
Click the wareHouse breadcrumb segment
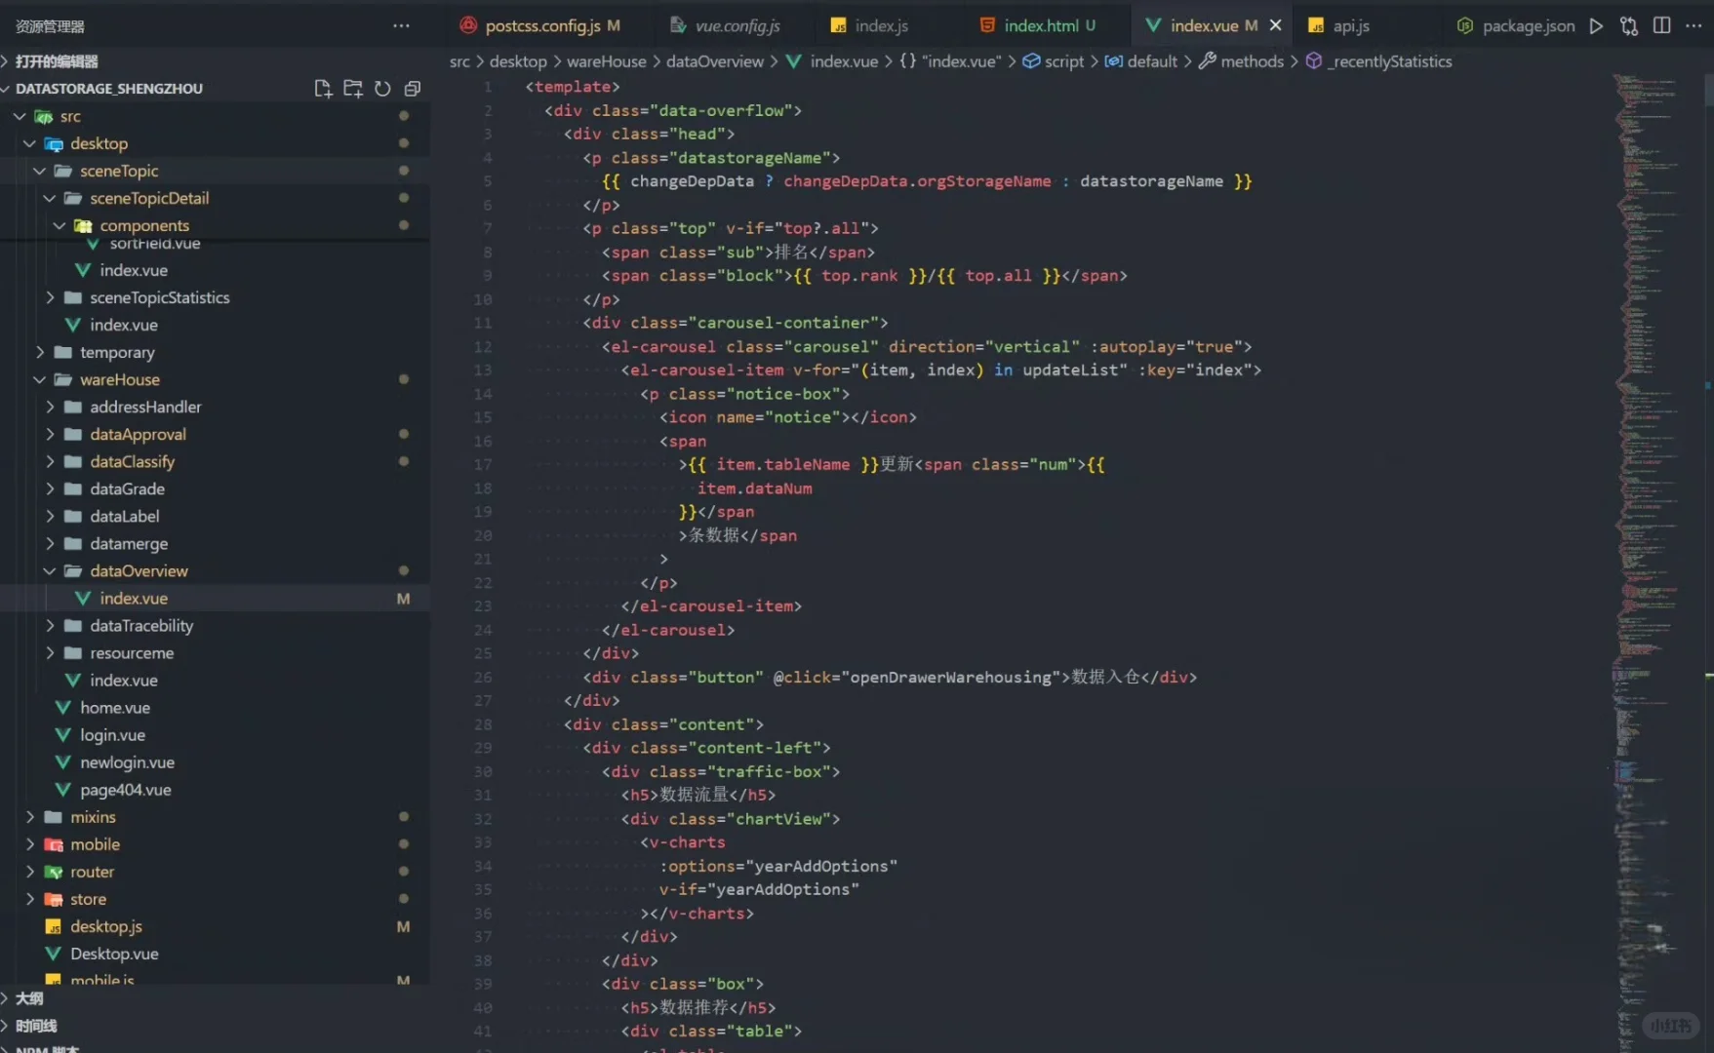point(606,61)
